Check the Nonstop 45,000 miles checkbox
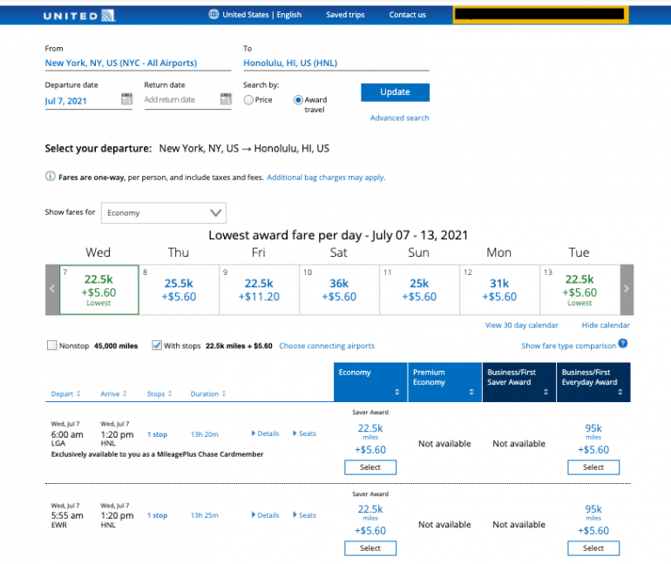The image size is (671, 564). tap(52, 346)
